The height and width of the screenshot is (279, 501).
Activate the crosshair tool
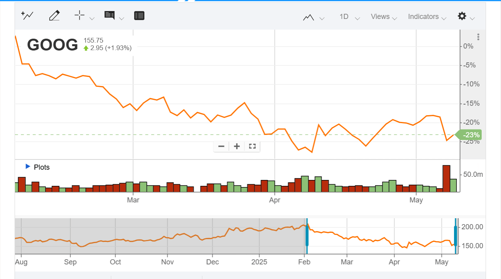(79, 16)
